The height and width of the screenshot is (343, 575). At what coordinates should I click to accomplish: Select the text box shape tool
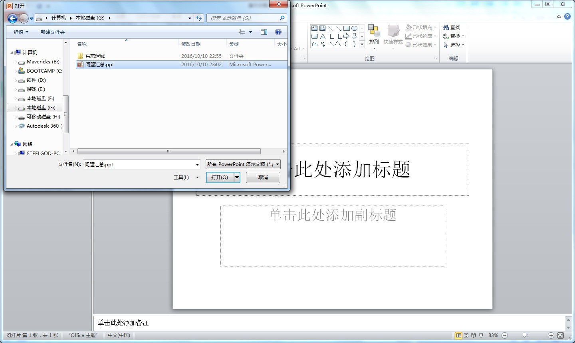pyautogui.click(x=315, y=28)
